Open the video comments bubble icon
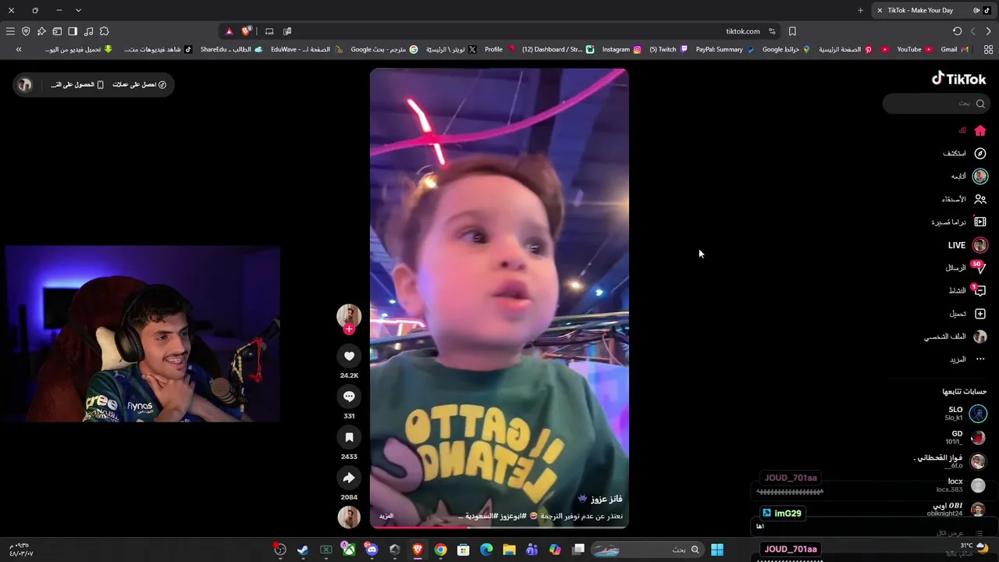 [349, 397]
